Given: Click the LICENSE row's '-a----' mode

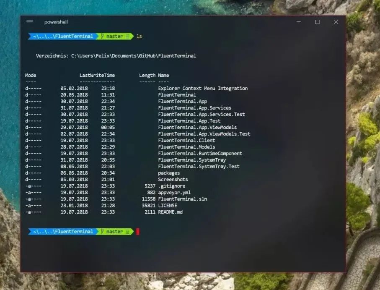Looking at the screenshot, I should pos(33,206).
